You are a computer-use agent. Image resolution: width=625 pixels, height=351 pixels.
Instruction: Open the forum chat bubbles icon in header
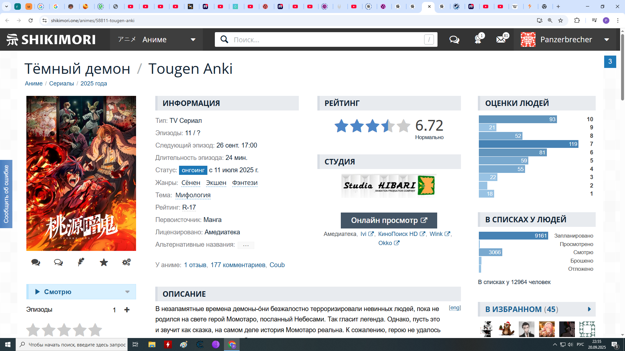tap(454, 40)
